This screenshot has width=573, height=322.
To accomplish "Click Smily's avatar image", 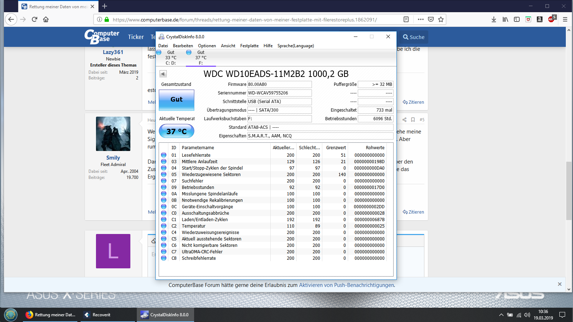I will click(113, 134).
